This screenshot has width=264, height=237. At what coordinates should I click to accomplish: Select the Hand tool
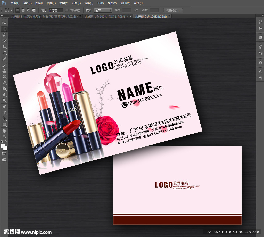[4, 131]
